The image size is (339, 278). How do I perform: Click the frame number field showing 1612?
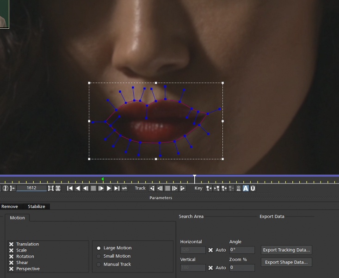pos(31,188)
